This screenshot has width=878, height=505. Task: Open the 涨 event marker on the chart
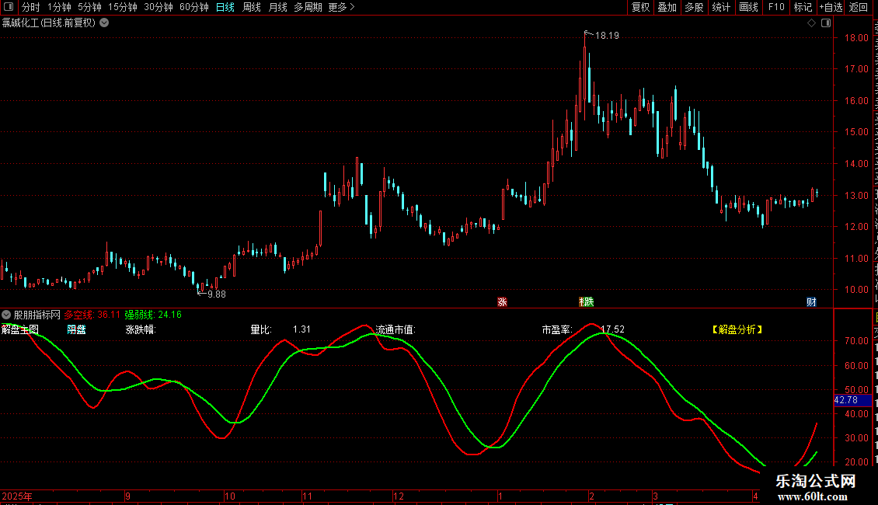[x=502, y=301]
